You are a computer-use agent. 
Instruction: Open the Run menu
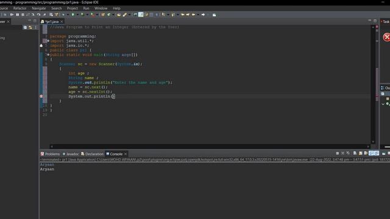pos(86,8)
